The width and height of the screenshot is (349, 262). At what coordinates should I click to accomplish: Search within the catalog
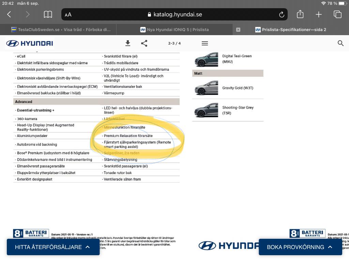pos(340,43)
